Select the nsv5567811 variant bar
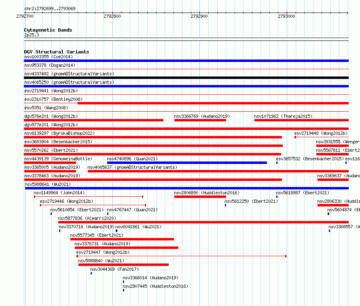Screen dimensions: 360x306 click(332, 154)
